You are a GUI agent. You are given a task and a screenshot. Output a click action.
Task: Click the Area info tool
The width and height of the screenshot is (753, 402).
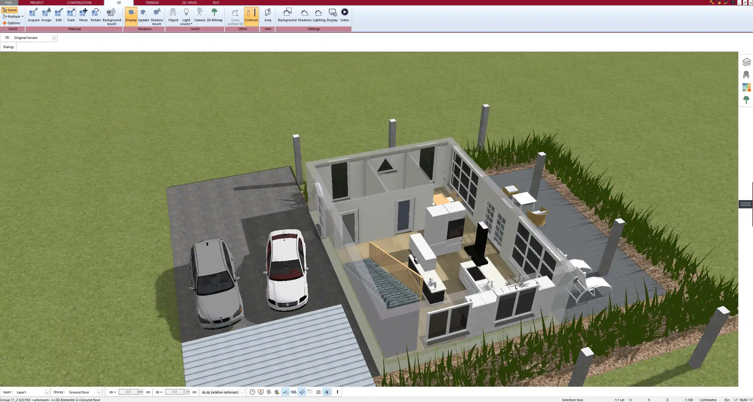[267, 15]
